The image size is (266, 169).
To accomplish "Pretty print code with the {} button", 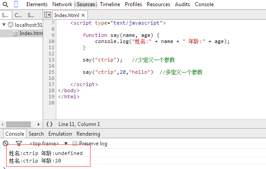I will [49, 124].
